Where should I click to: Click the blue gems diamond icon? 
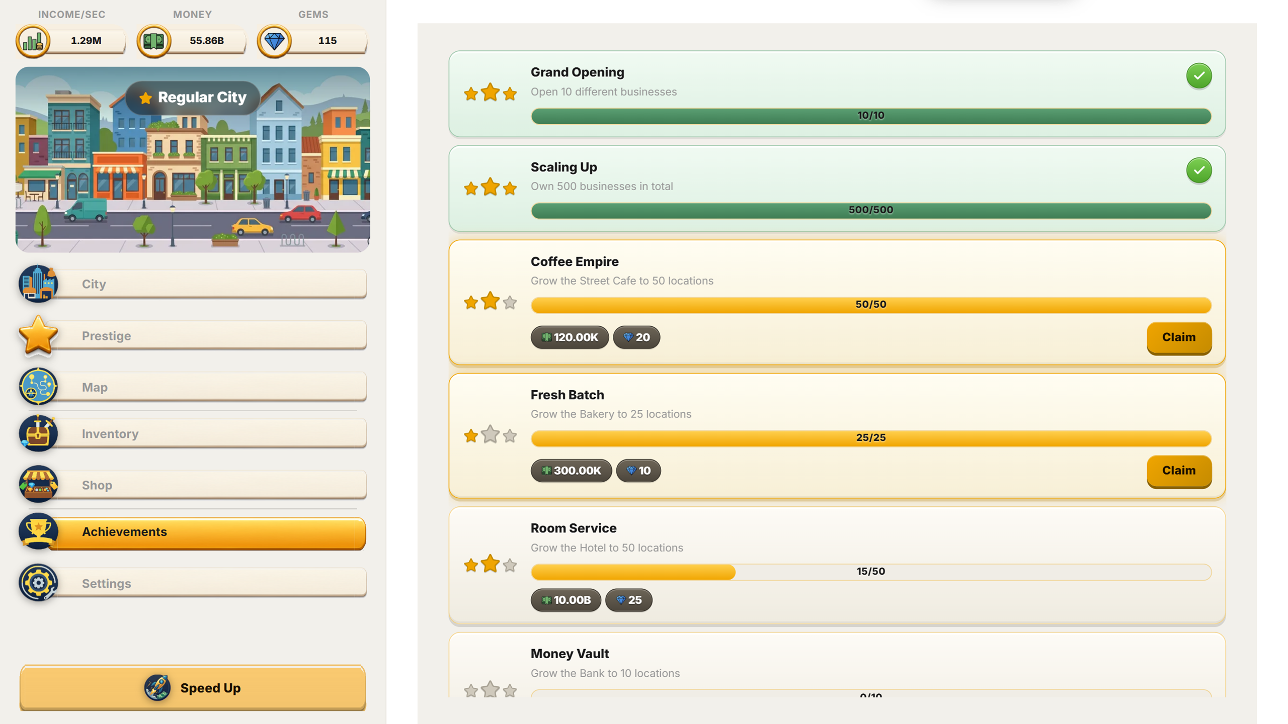[275, 41]
